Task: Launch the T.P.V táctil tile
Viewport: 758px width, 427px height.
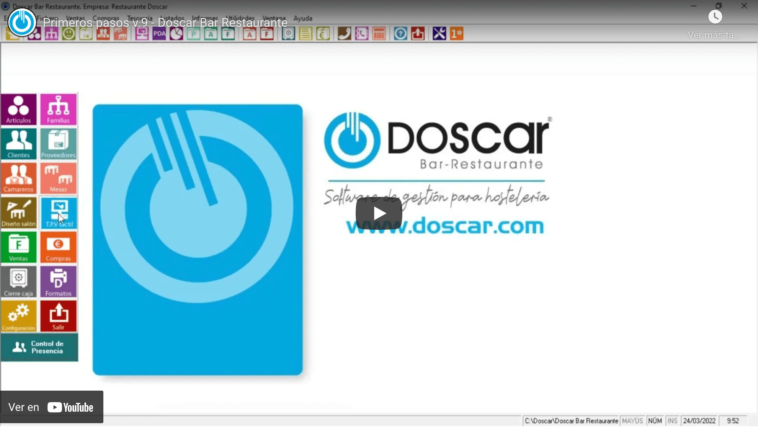Action: 58,213
